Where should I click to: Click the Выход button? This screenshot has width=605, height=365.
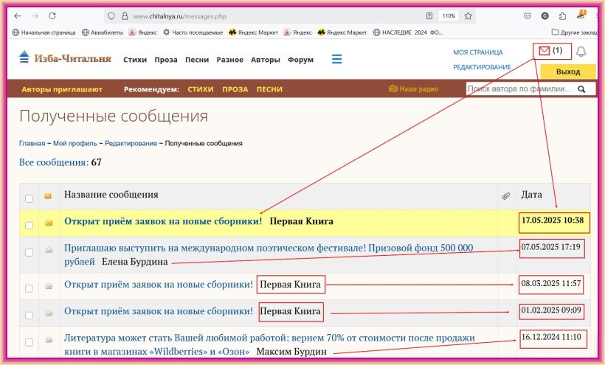(x=568, y=72)
